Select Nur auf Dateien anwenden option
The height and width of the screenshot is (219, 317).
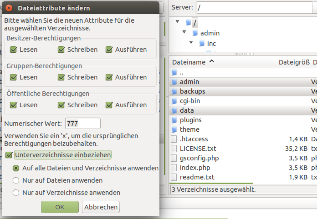click(16, 180)
